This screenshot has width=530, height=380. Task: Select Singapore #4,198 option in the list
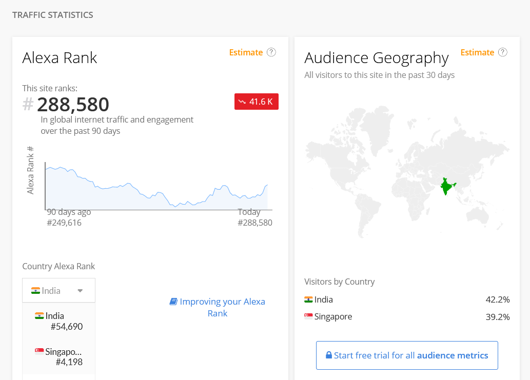58,357
